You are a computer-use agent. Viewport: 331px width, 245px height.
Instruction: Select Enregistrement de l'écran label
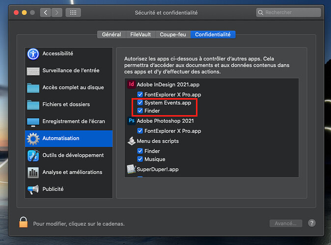click(x=74, y=122)
